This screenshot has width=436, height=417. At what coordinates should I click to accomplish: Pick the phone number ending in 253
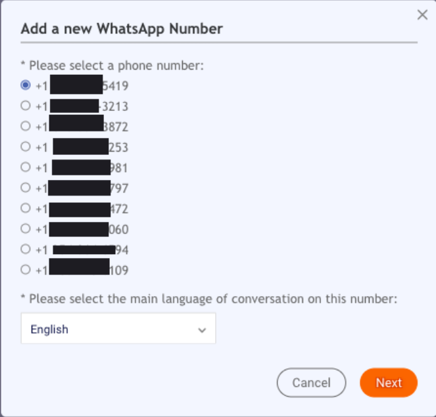pos(26,146)
